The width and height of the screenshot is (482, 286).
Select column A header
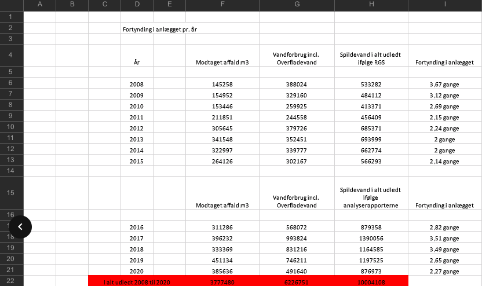[39, 4]
